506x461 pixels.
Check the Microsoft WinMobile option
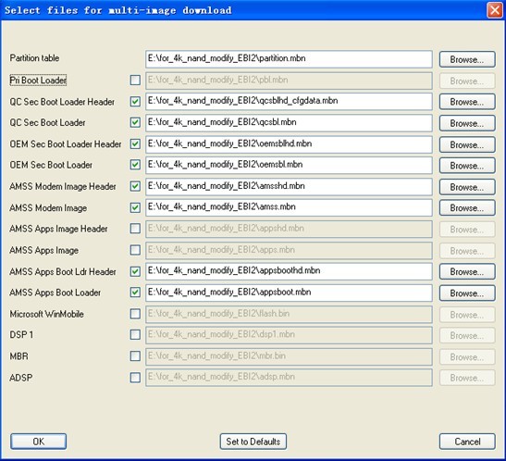point(135,314)
